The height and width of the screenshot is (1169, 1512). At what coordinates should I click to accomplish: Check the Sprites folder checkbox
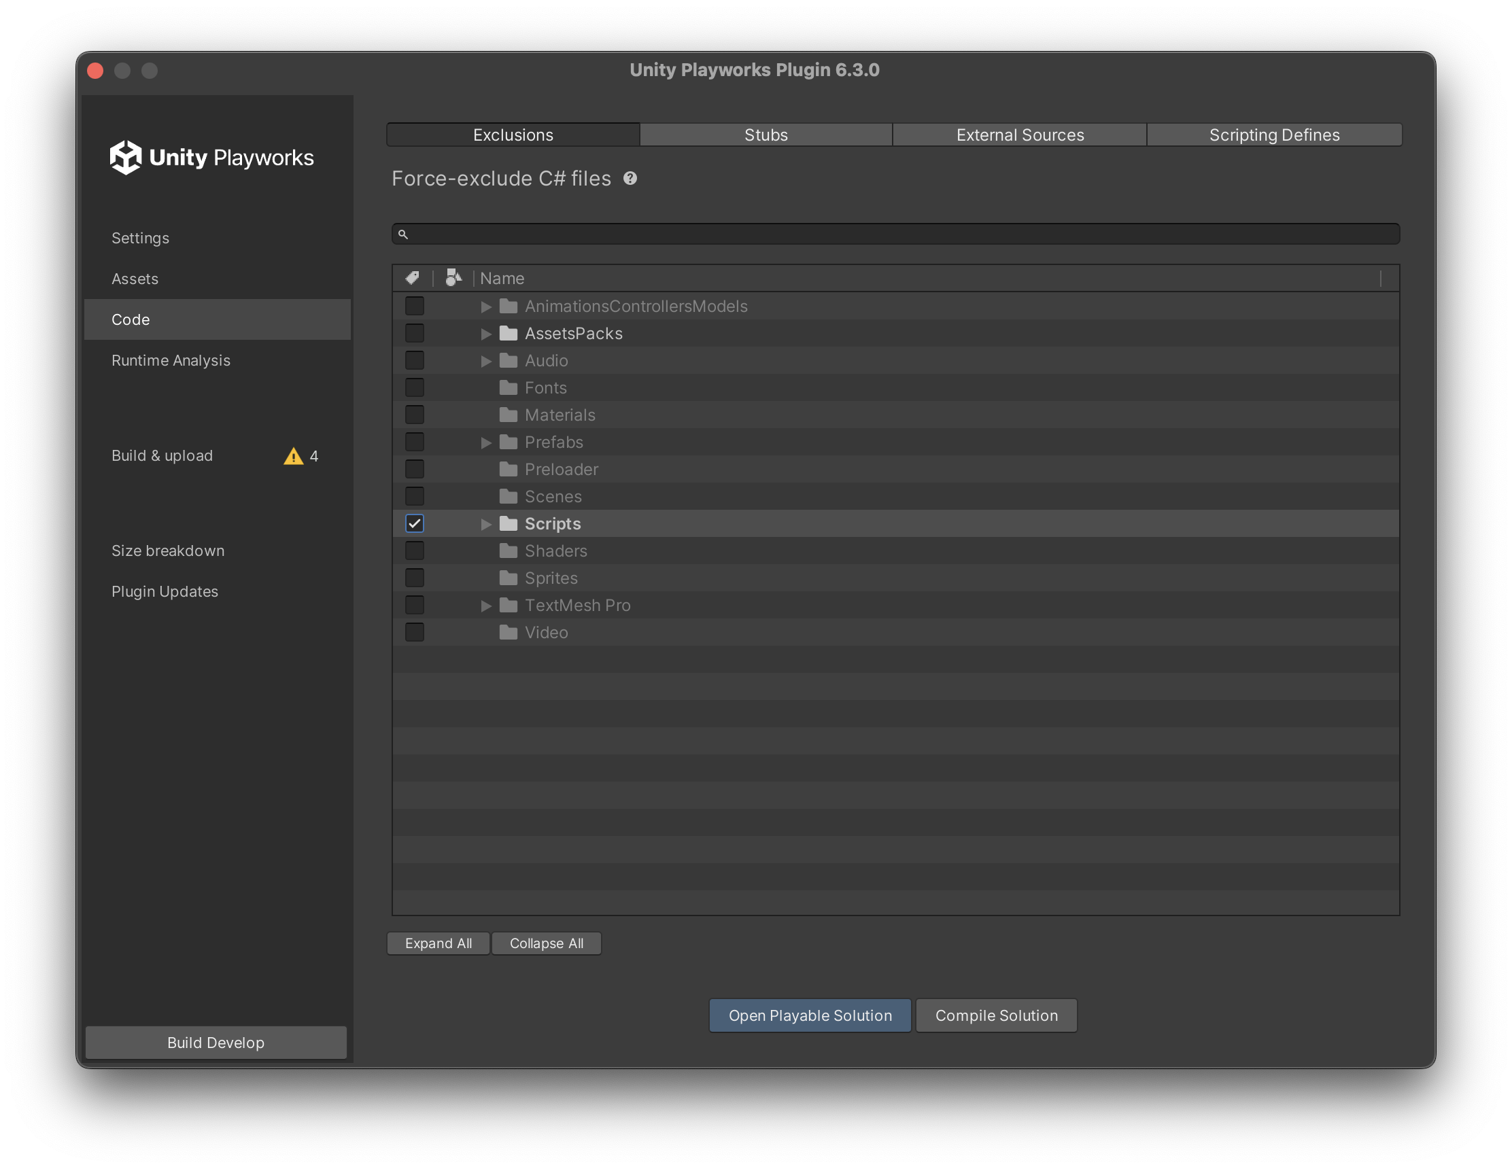[x=415, y=578]
